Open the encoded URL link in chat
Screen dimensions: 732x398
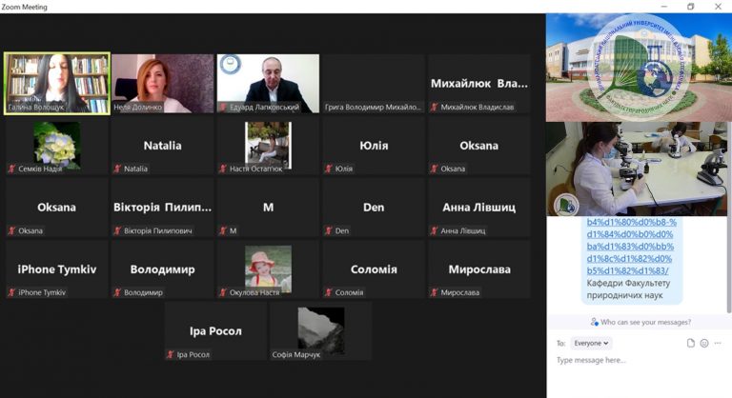(630, 246)
